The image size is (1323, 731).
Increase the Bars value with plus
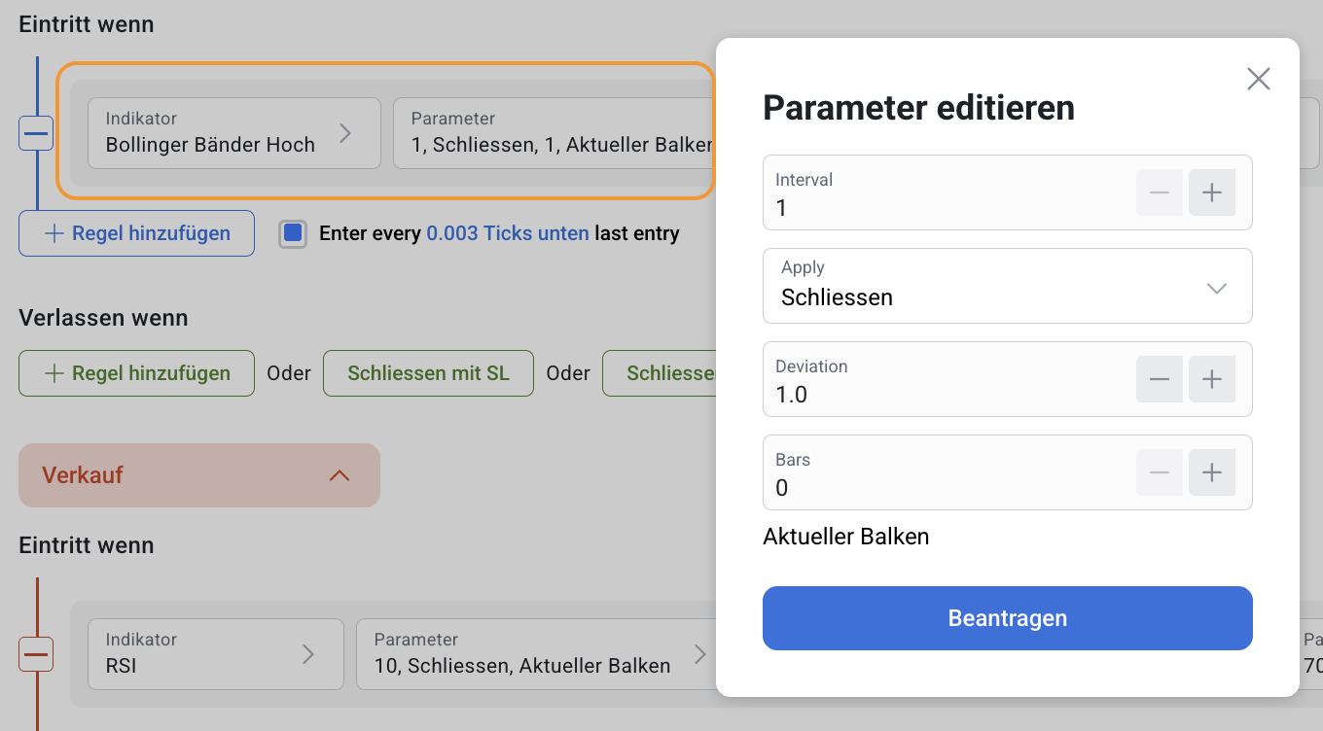[x=1212, y=472]
